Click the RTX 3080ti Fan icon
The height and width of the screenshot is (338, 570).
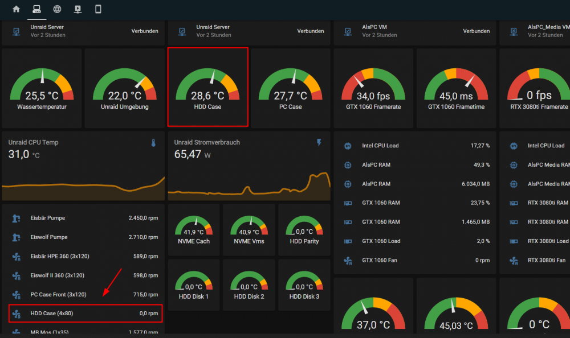(514, 261)
